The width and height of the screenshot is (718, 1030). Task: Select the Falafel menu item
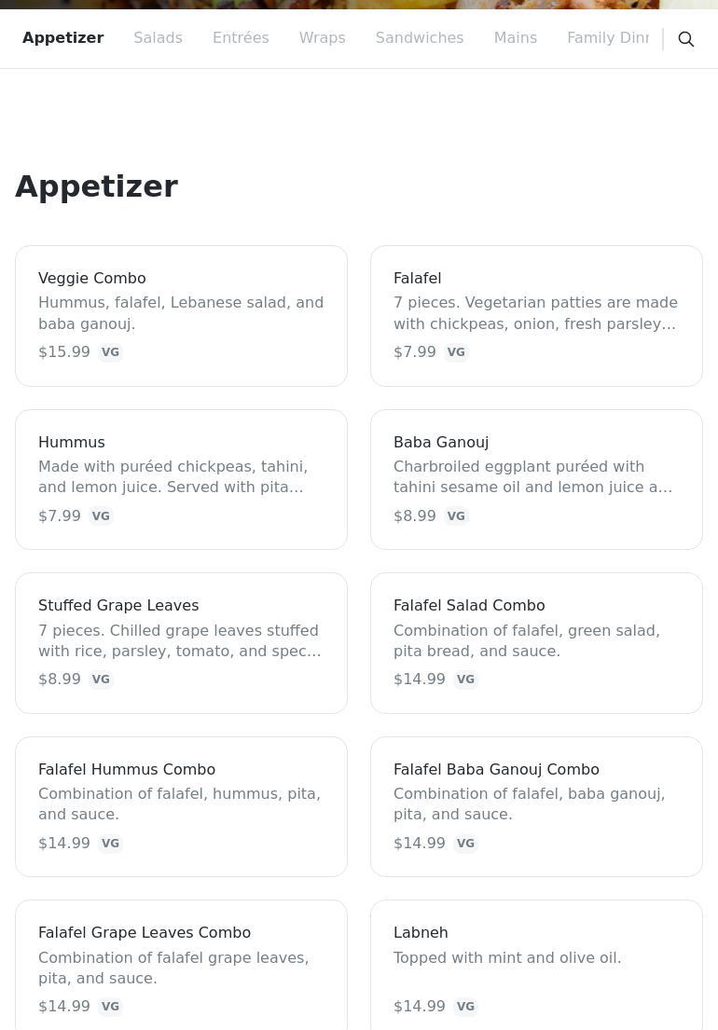[x=536, y=315]
